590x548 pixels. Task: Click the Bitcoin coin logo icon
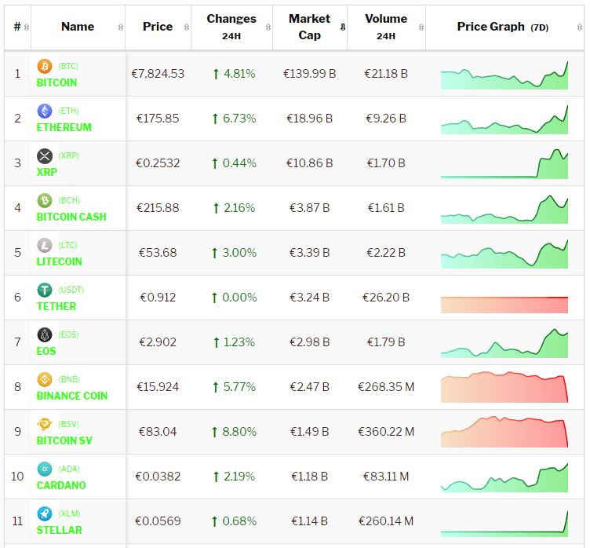coord(45,67)
